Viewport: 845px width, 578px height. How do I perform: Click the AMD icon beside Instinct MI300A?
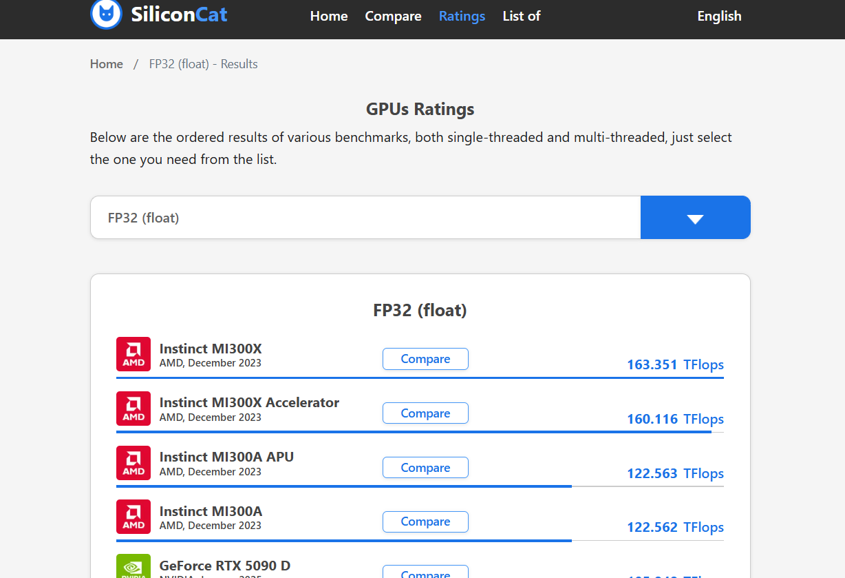(133, 517)
